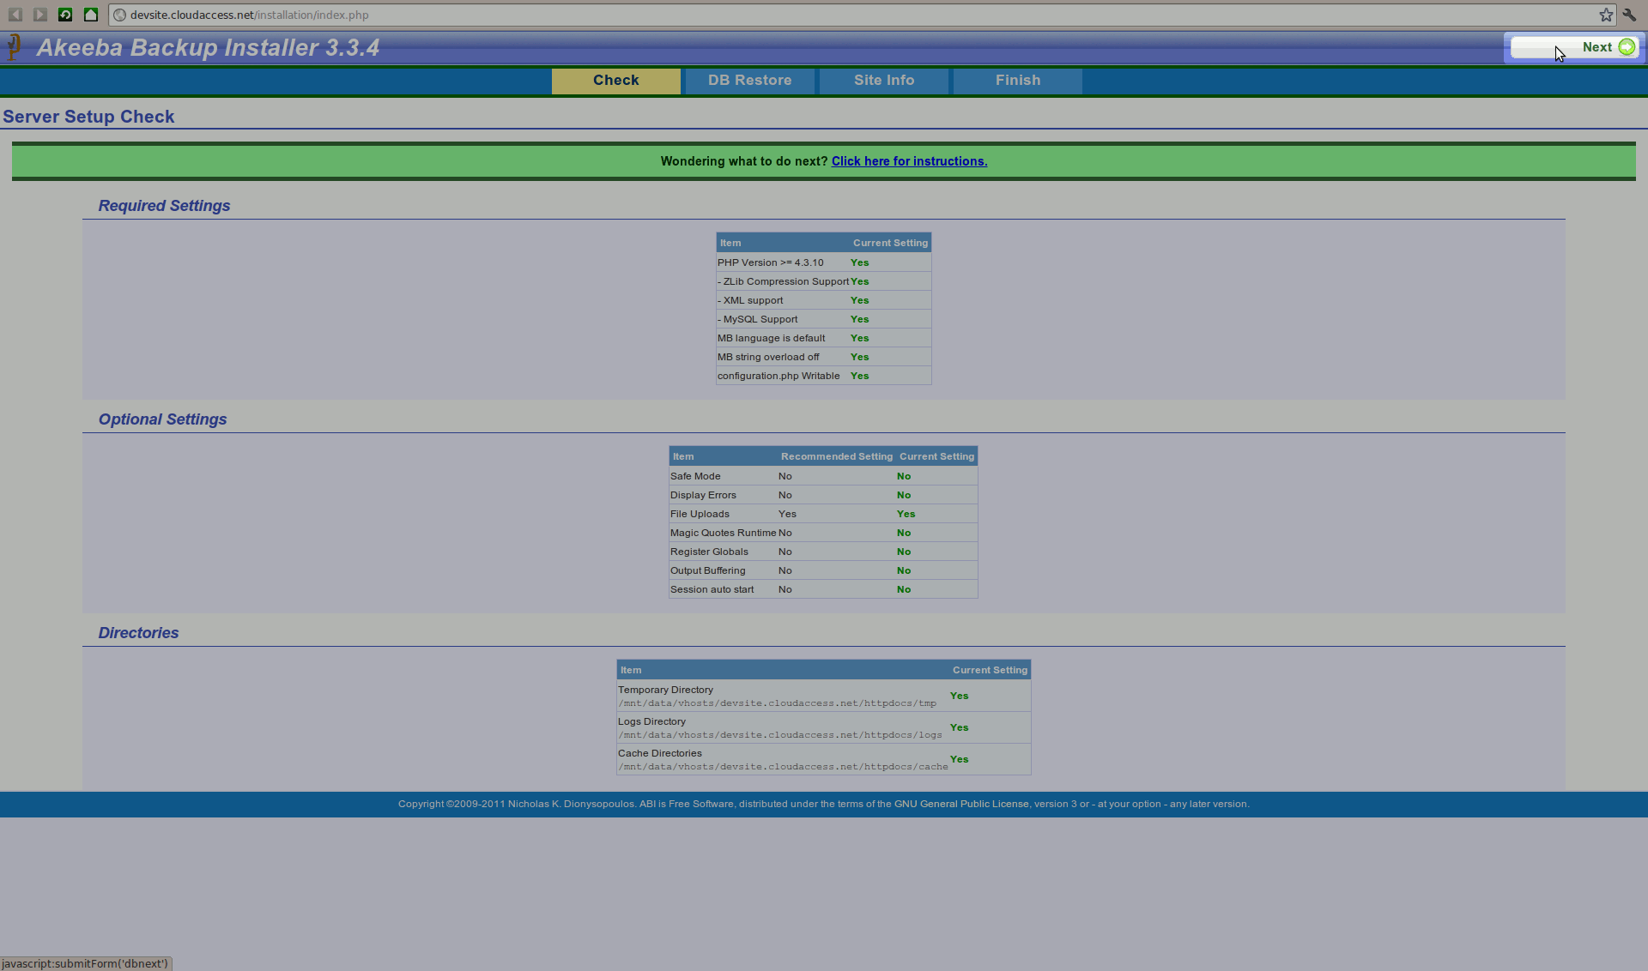This screenshot has height=971, width=1648.
Task: Click the 'Optional Settings' section heading
Action: tap(162, 419)
